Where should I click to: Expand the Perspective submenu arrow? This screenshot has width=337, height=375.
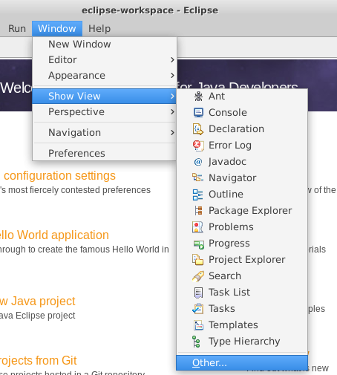pyautogui.click(x=172, y=112)
